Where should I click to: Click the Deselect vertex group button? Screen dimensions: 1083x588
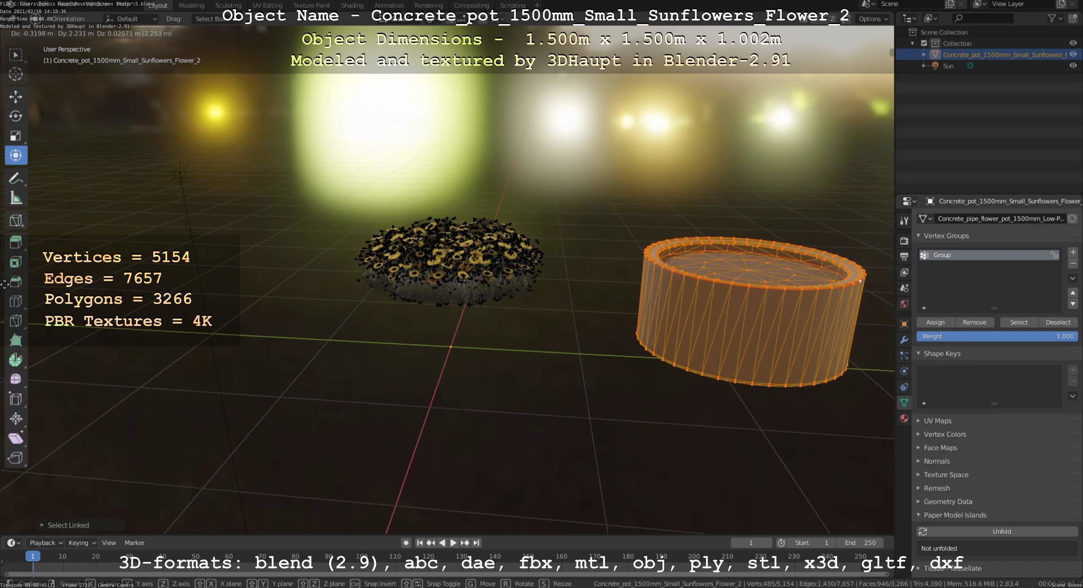tap(1058, 322)
